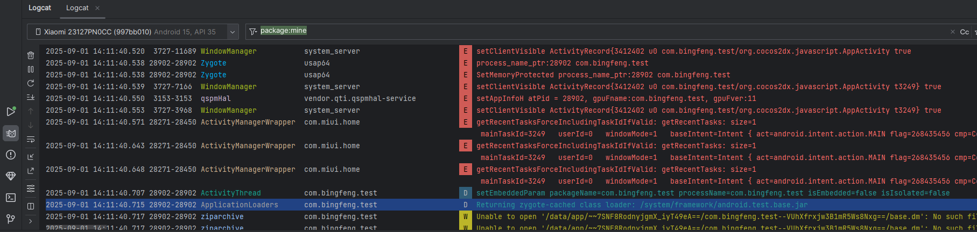Viewport: 977px width, 232px height.
Task: Open the Git version control tool window
Action: click(11, 219)
